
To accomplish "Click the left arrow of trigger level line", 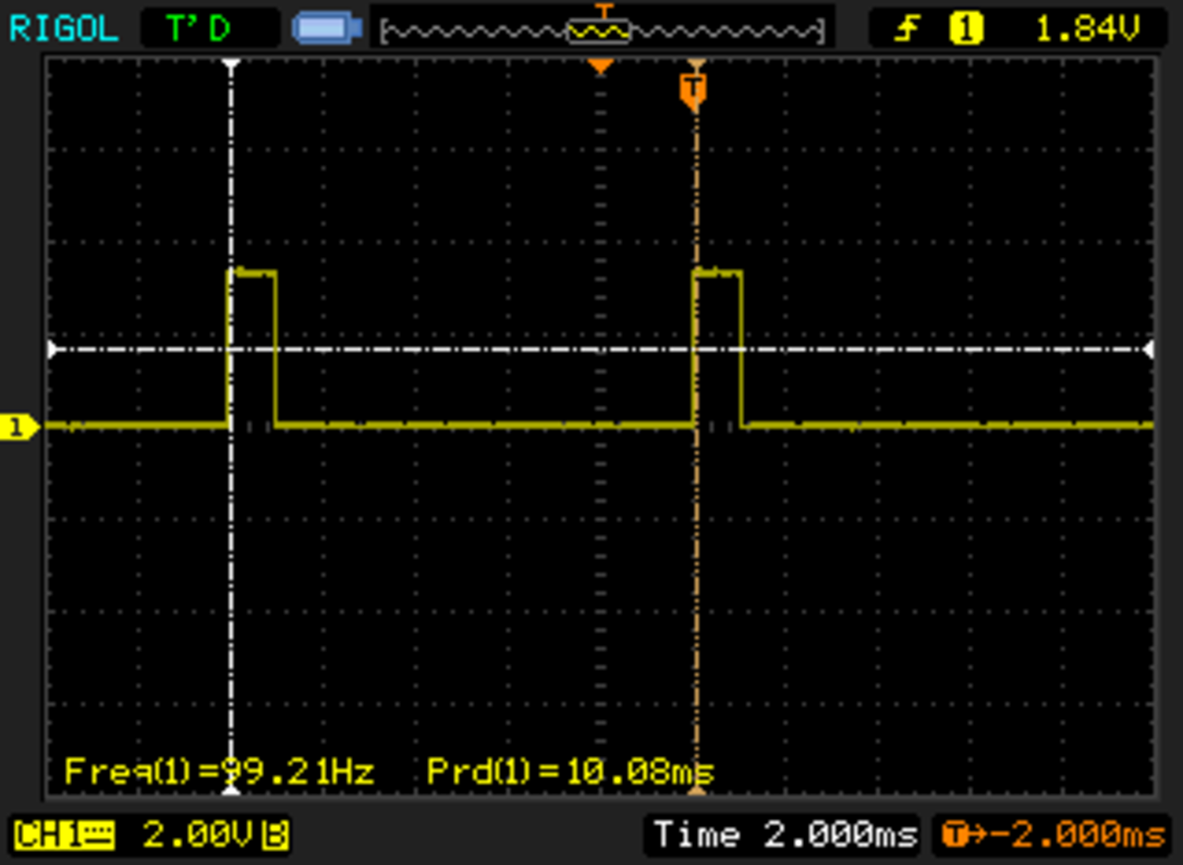I will point(54,349).
